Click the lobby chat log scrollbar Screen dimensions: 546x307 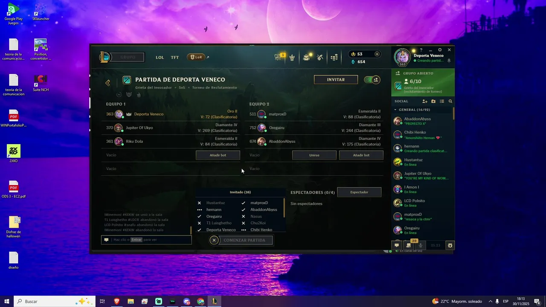click(191, 230)
